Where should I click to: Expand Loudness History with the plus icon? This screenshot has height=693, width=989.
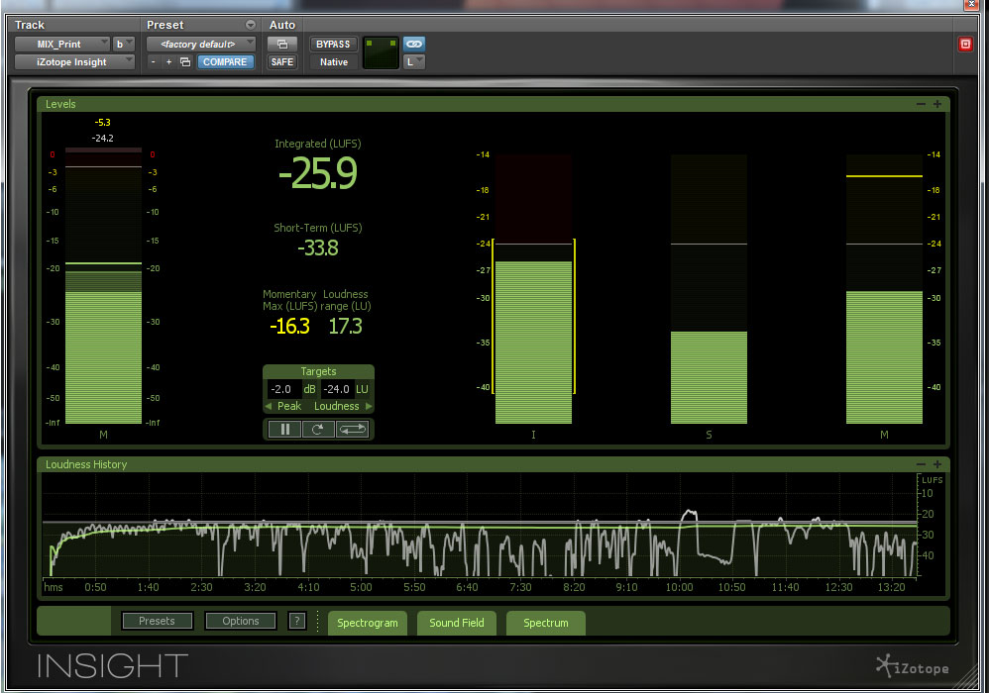pyautogui.click(x=937, y=464)
